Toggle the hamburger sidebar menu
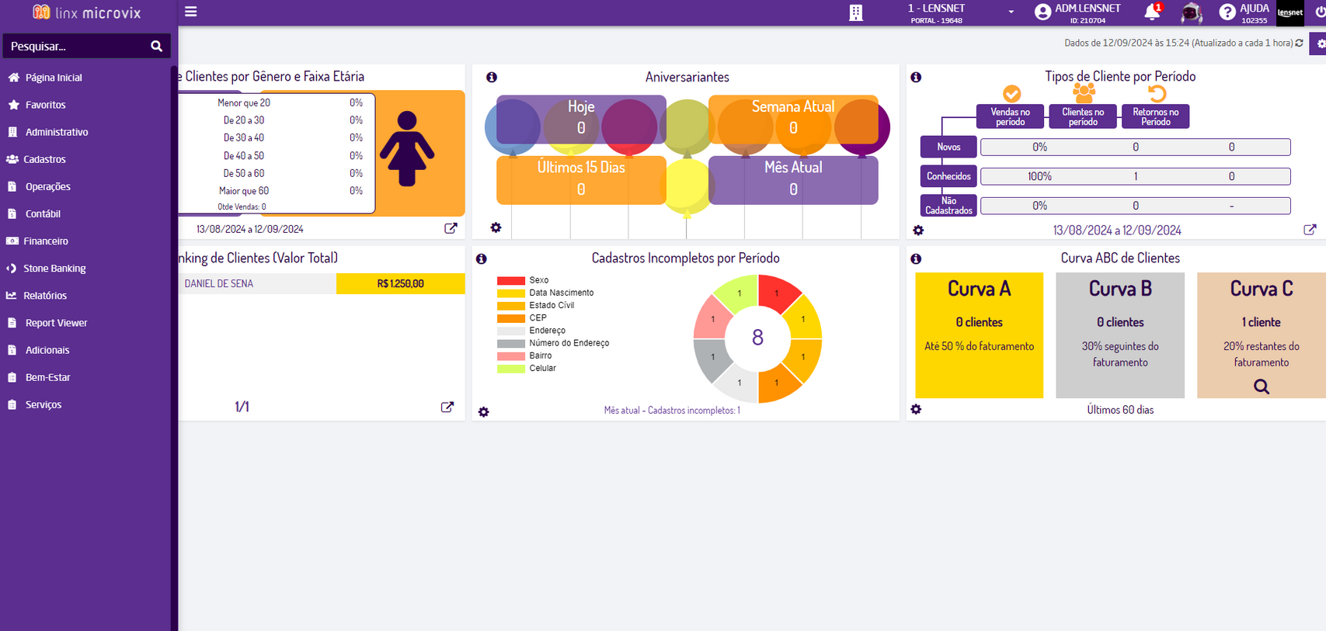Image resolution: width=1326 pixels, height=631 pixels. (x=190, y=12)
